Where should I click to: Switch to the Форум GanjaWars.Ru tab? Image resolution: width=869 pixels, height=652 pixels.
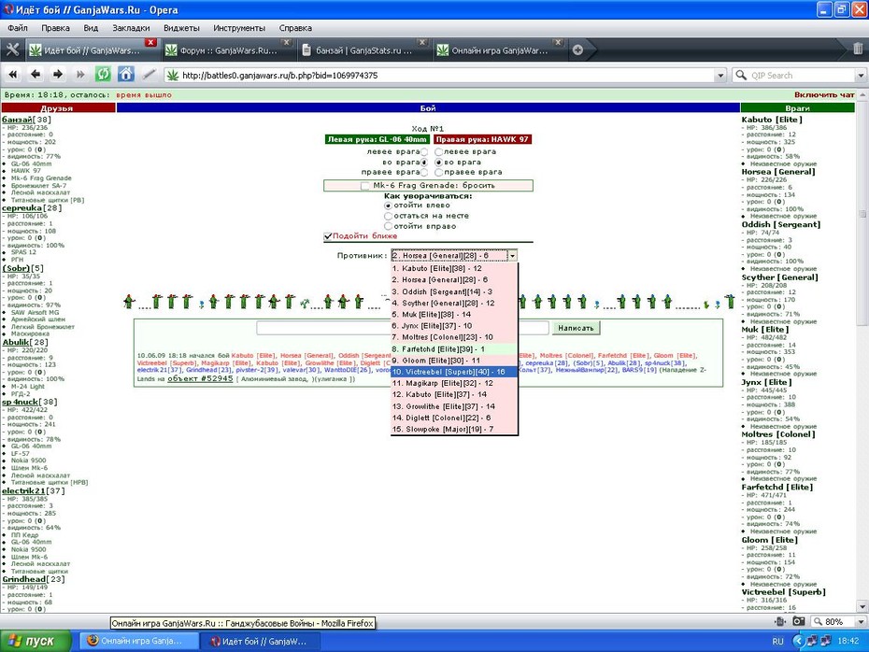[x=228, y=50]
